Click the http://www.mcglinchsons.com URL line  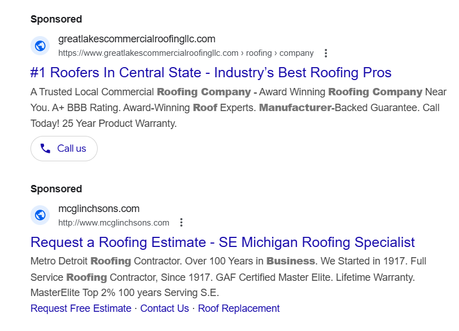pos(113,223)
